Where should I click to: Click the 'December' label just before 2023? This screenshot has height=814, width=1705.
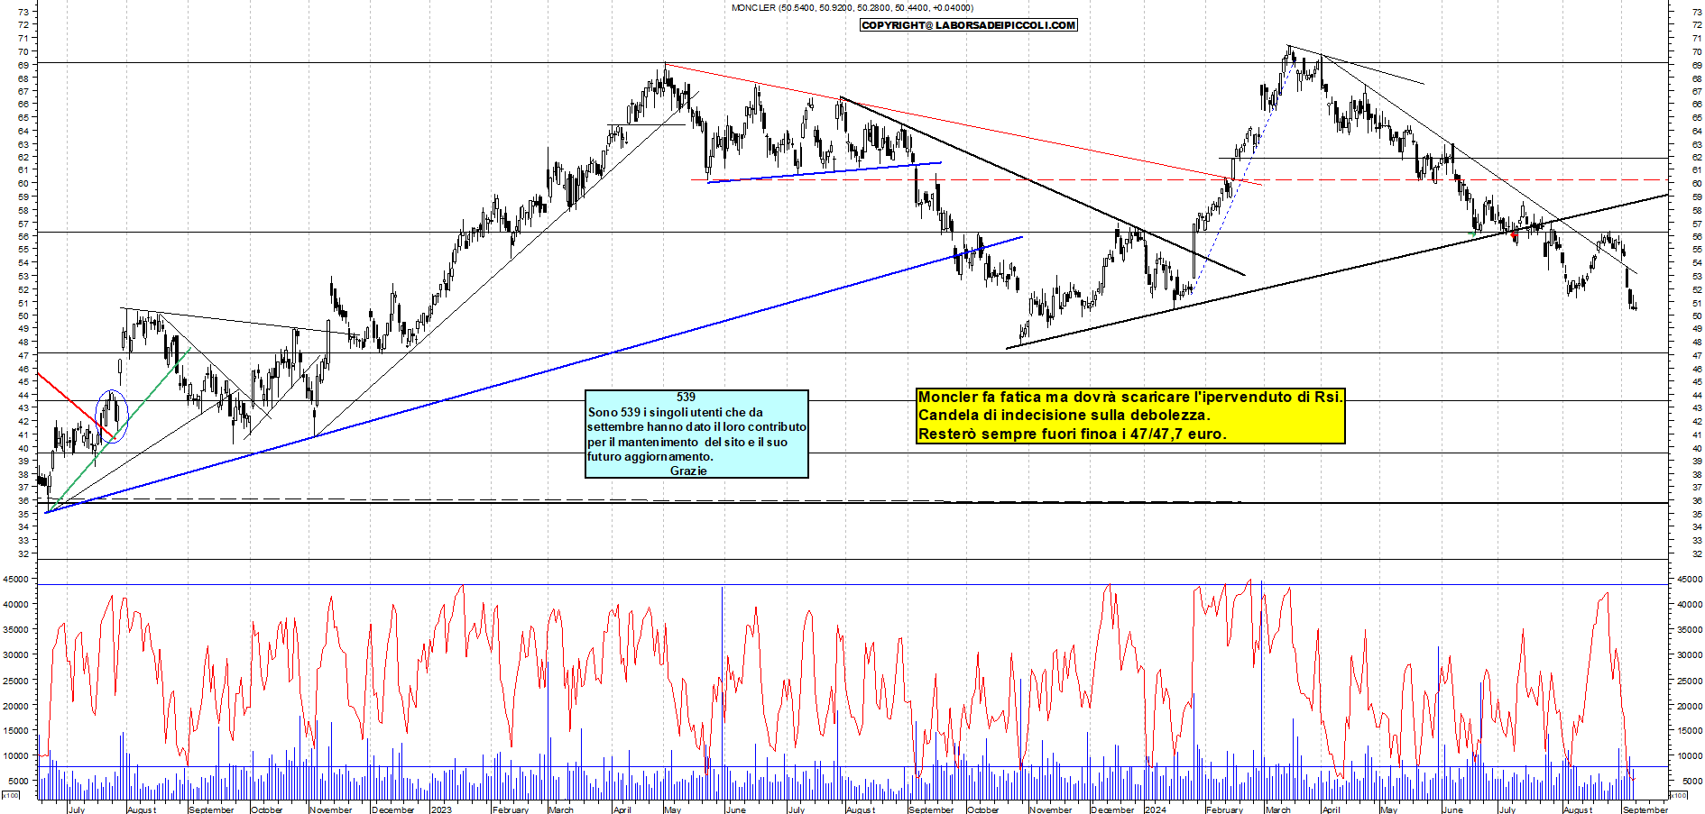click(393, 809)
